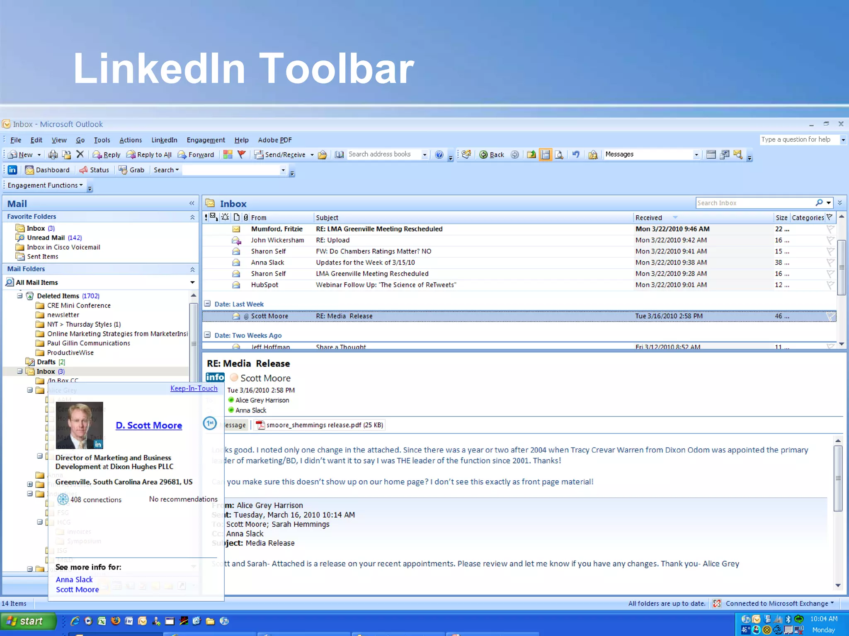The height and width of the screenshot is (636, 849).
Task: Open the Messages view dropdown
Action: (x=696, y=154)
